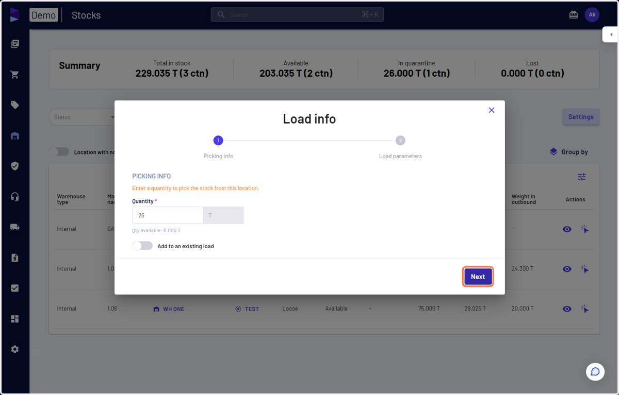This screenshot has width=619, height=395.
Task: Open the truck shipping sidebar icon
Action: coord(15,227)
